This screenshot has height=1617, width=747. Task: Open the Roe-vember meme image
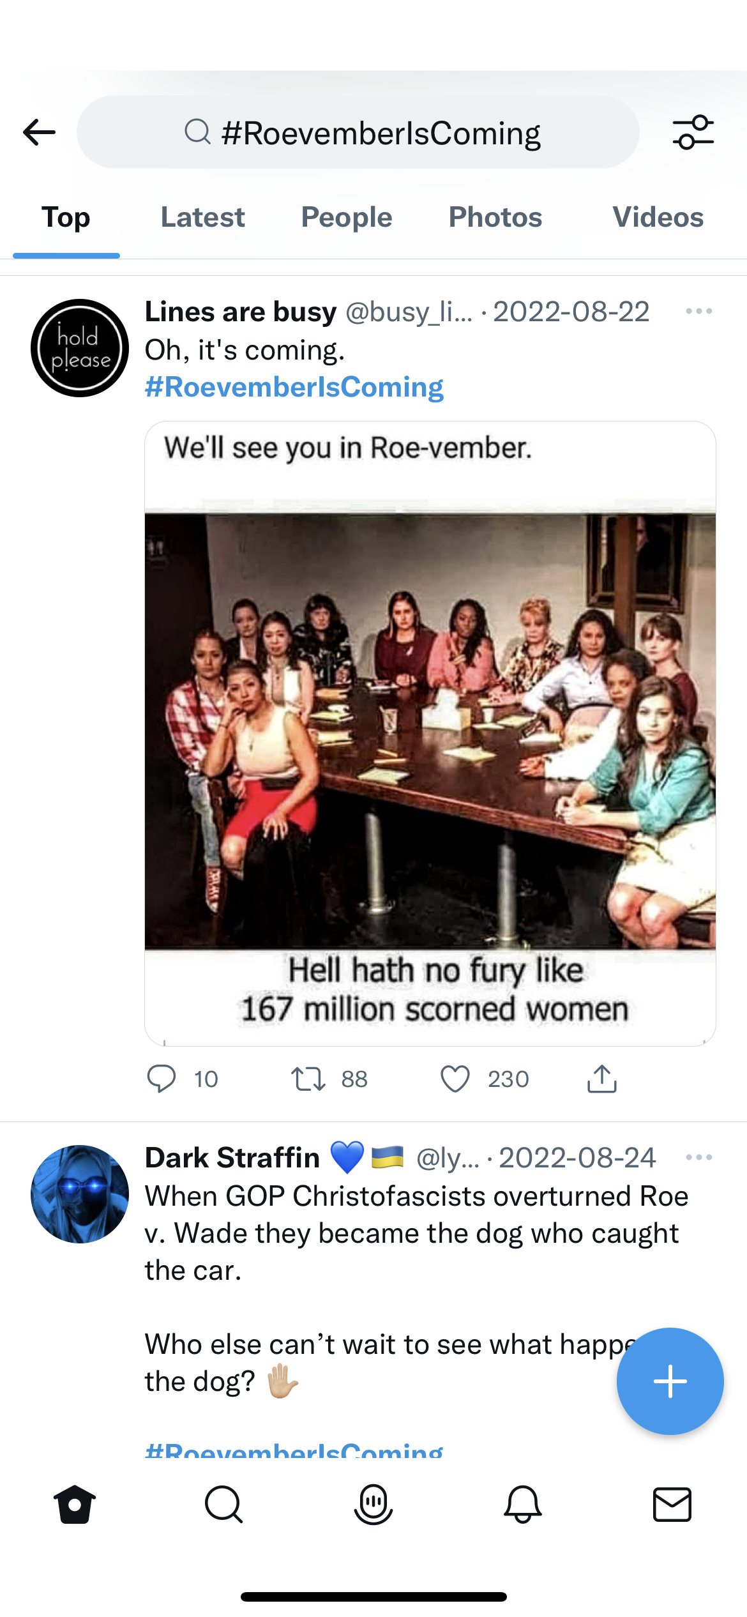pyautogui.click(x=430, y=733)
